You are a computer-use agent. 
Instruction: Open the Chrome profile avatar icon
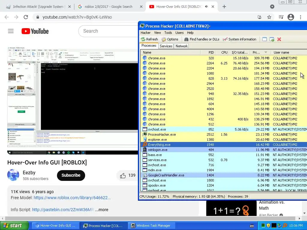(x=291, y=17)
